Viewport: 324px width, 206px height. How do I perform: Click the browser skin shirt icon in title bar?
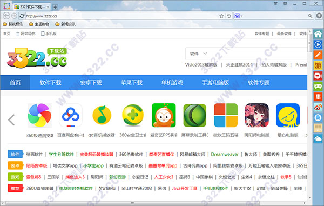[x=275, y=3]
